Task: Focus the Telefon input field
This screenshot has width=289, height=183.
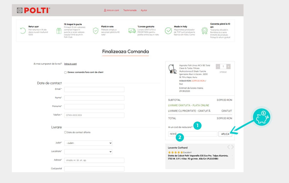Action: [x=94, y=115]
